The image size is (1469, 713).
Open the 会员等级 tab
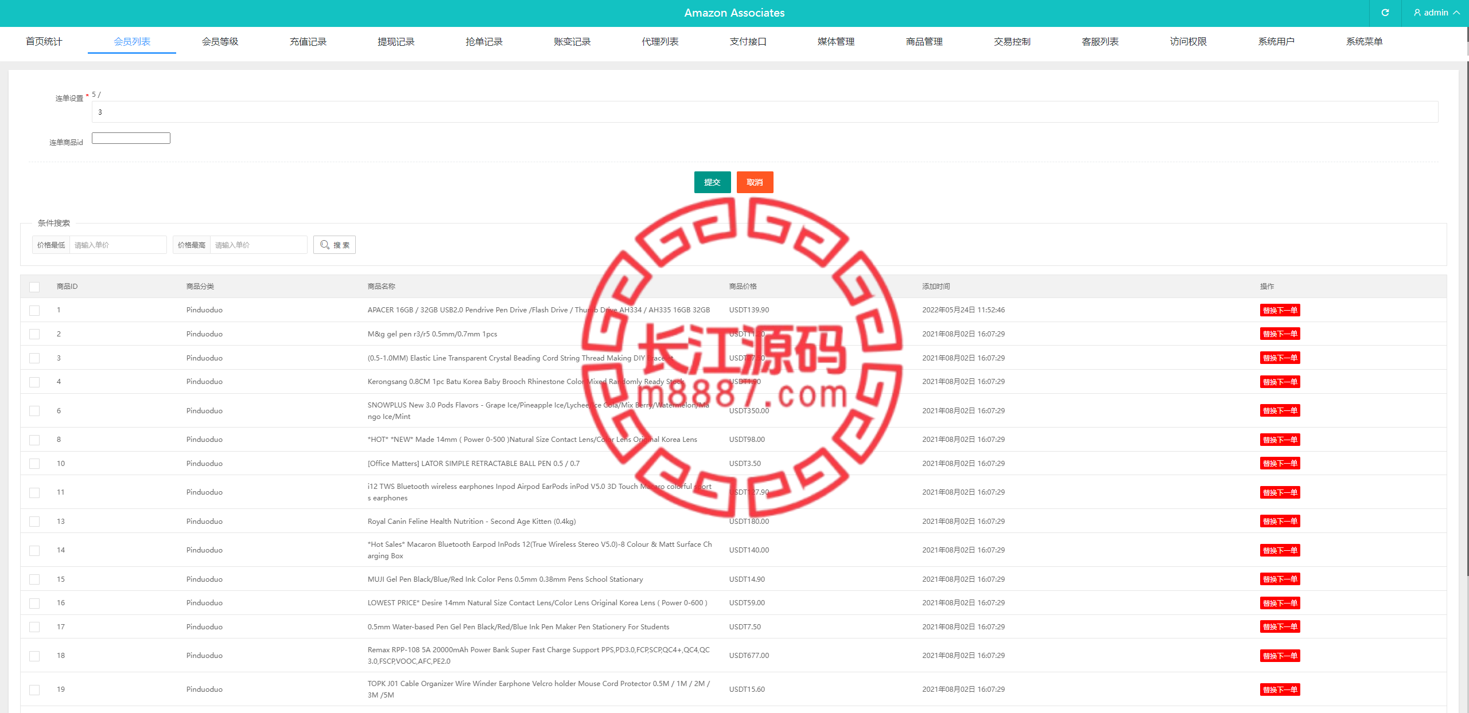(x=220, y=41)
